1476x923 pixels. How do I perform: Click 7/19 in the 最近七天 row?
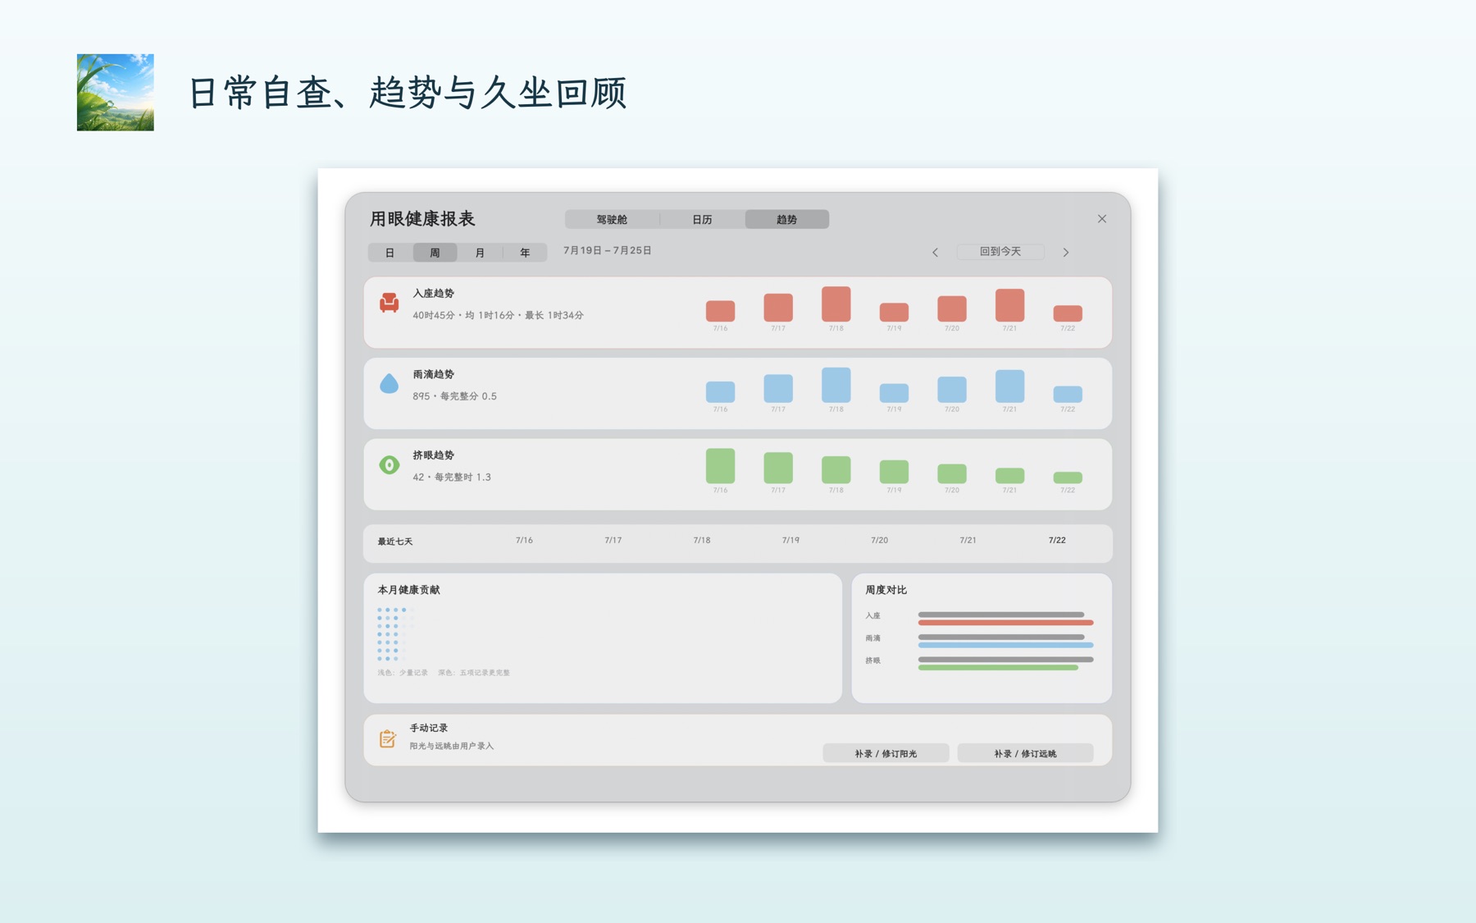790,541
